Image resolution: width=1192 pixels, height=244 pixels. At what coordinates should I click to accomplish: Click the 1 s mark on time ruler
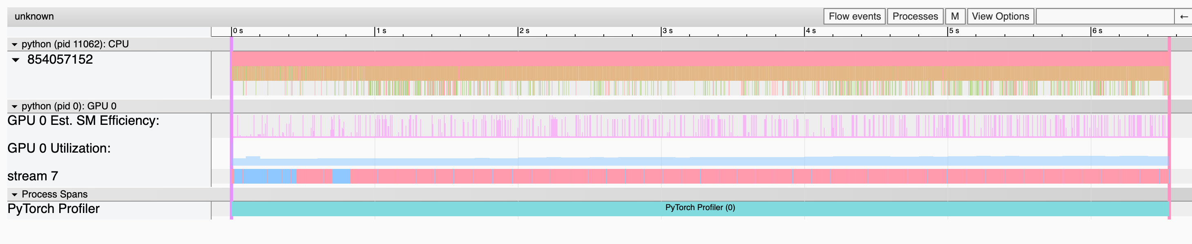[381, 31]
